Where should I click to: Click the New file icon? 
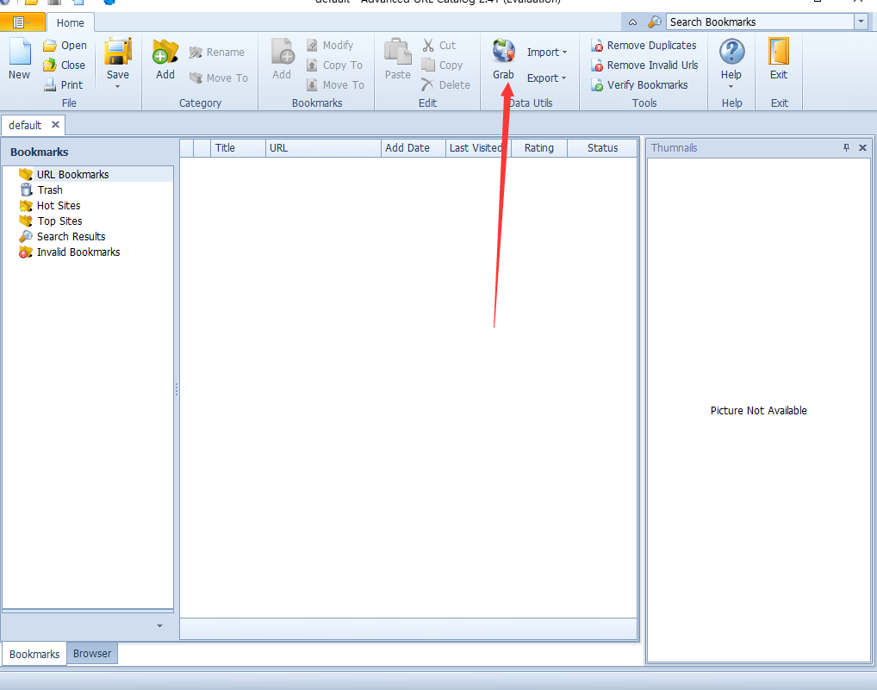click(x=19, y=54)
